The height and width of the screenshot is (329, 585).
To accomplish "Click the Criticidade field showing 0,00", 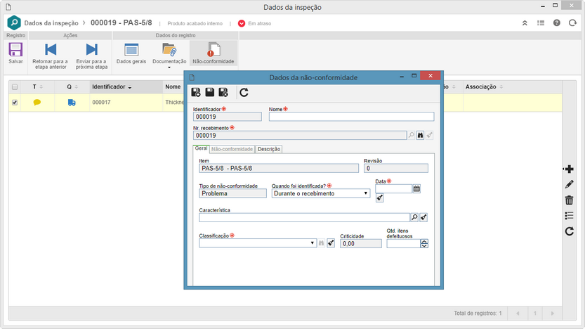I will pyautogui.click(x=361, y=243).
